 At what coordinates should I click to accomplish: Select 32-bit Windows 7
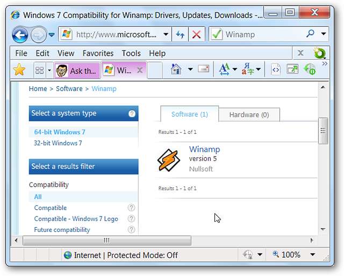58,143
